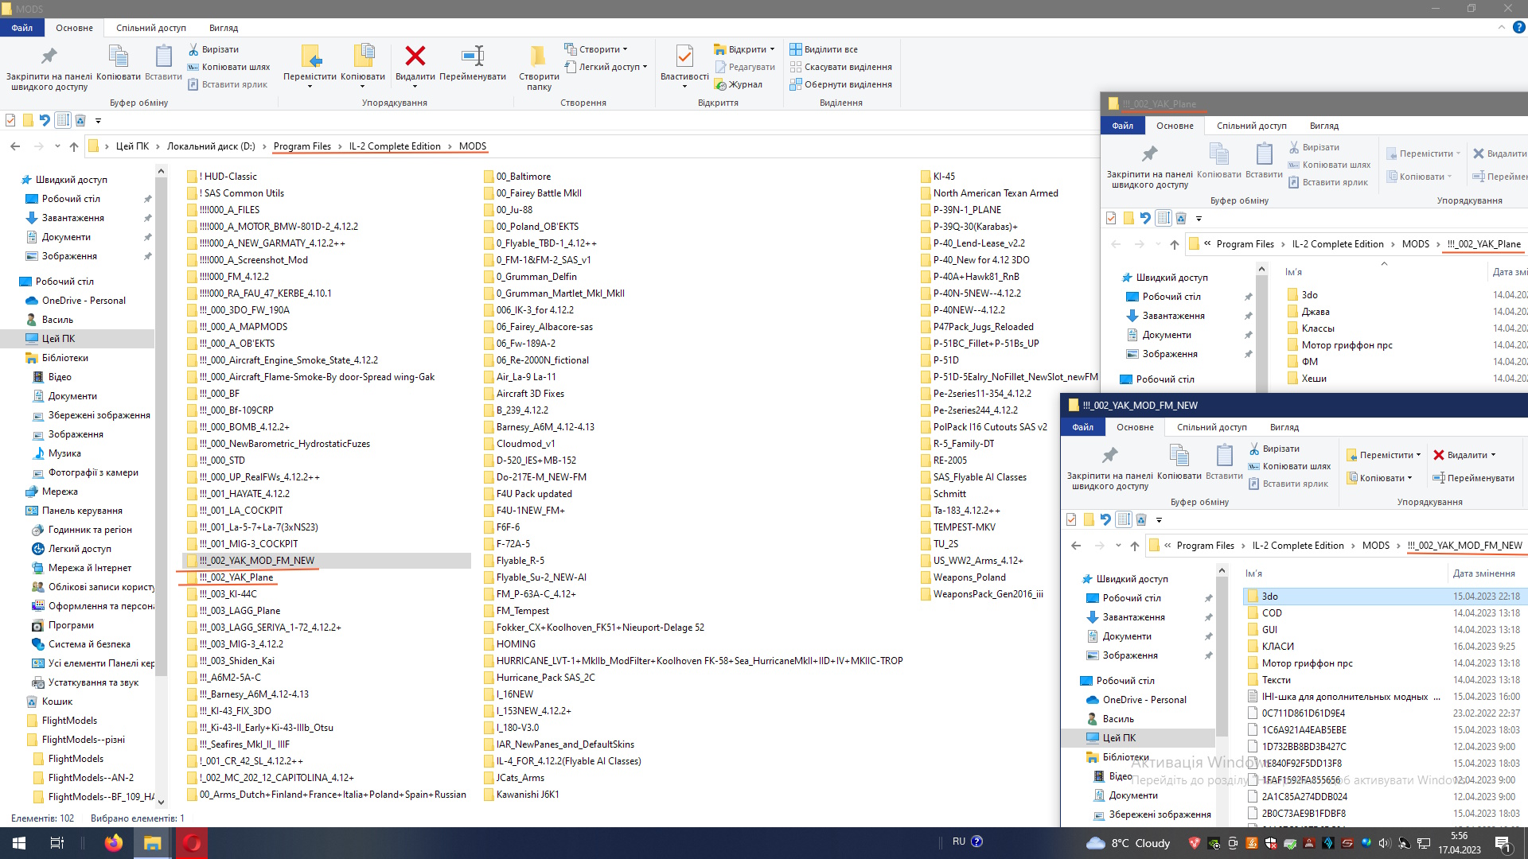Click Select all (Виділити все) option
The image size is (1528, 859).
tap(830, 49)
